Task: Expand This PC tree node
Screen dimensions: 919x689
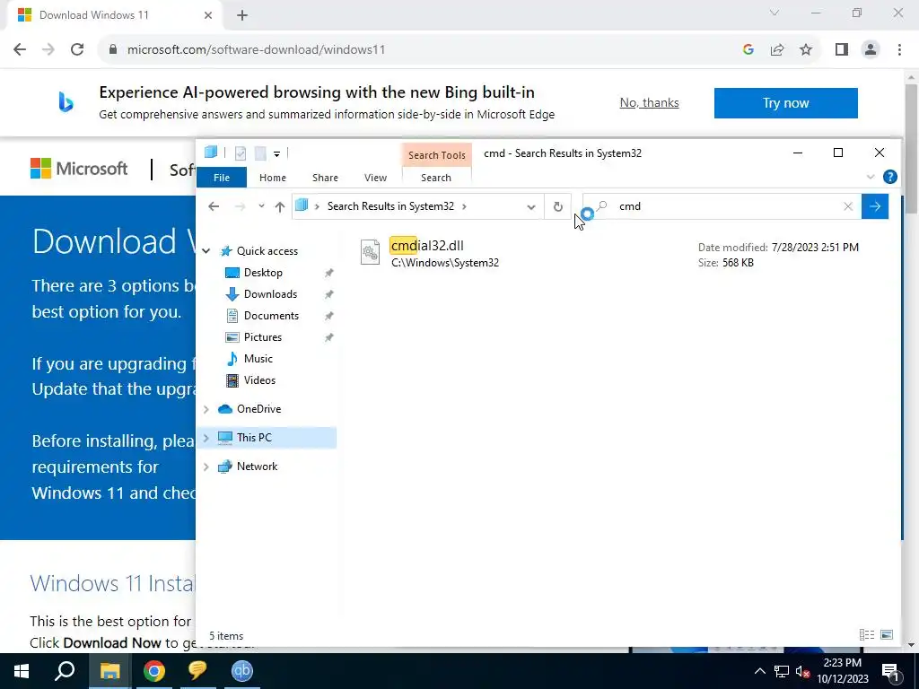Action: click(x=206, y=438)
